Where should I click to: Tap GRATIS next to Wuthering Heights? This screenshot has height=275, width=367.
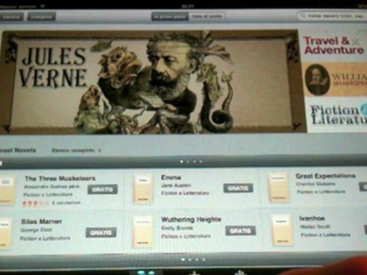240,231
